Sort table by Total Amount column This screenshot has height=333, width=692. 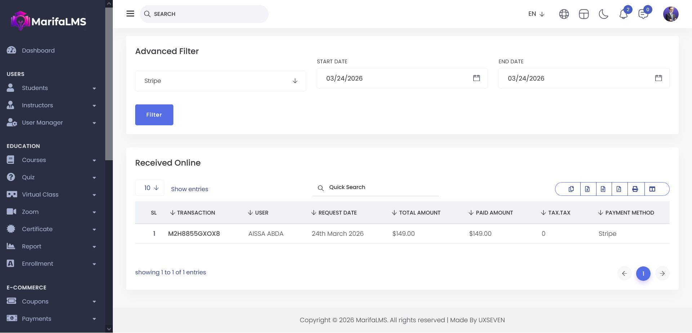point(416,213)
